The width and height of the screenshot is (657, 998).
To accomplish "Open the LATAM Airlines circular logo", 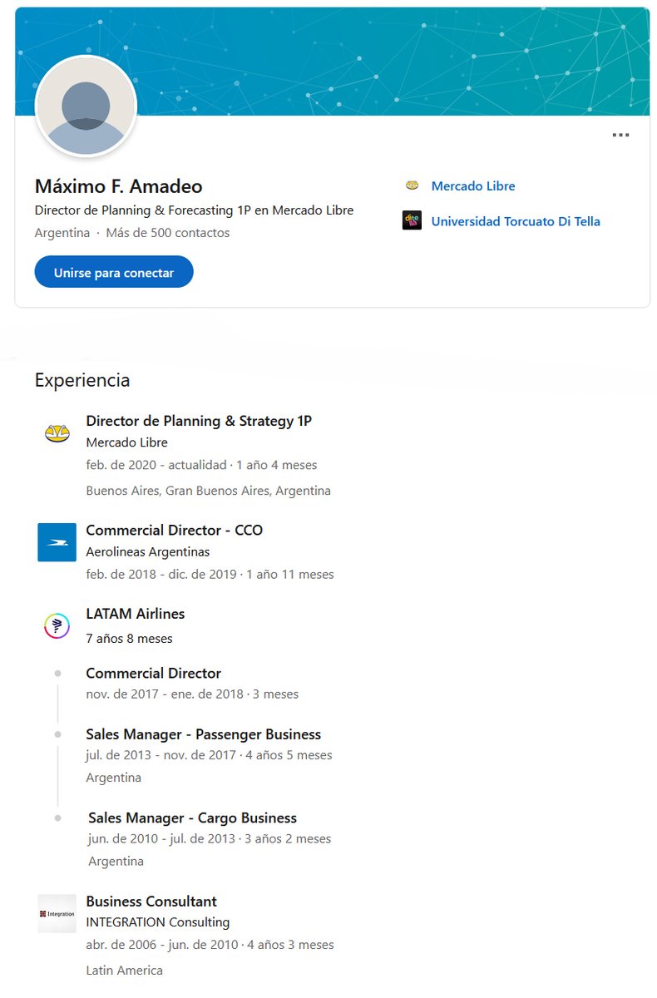I will click(57, 625).
